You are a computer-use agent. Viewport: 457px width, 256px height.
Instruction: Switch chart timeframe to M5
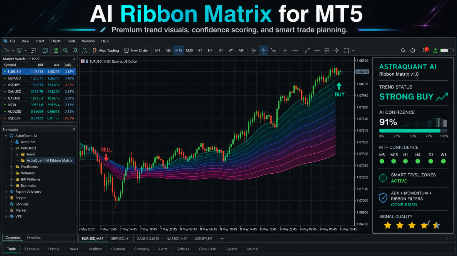click(x=168, y=51)
